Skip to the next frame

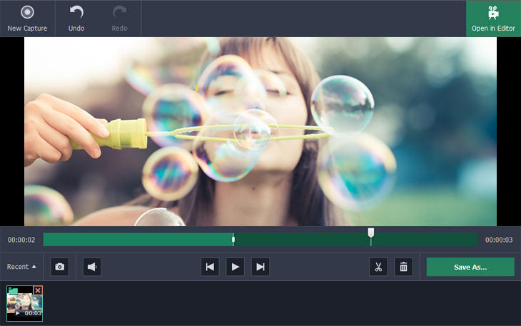tap(260, 267)
